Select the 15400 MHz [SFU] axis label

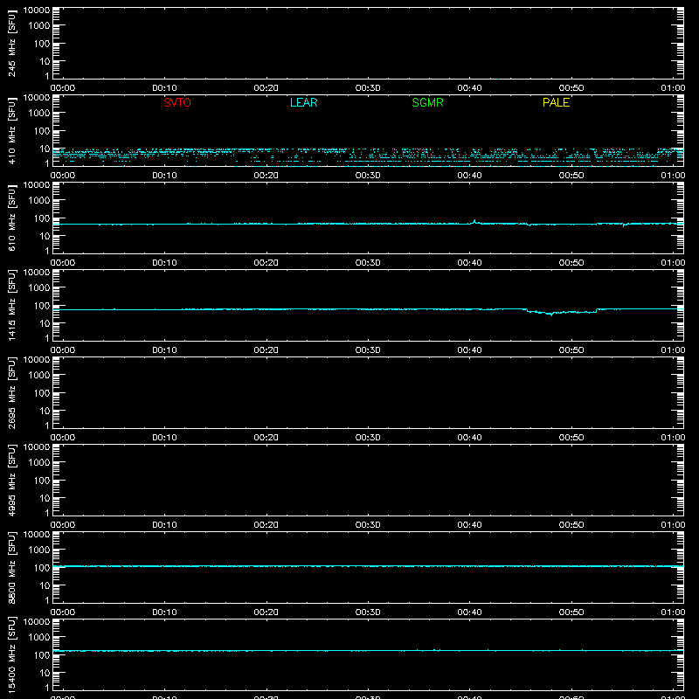coord(11,654)
